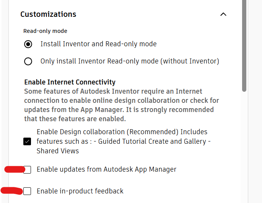The width and height of the screenshot is (262, 203).
Task: Tick the Enable in-product feedback checkbox
Action: [x=27, y=191]
